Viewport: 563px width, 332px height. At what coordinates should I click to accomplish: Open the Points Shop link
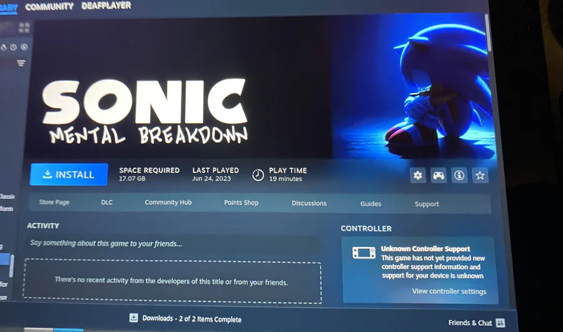[241, 203]
